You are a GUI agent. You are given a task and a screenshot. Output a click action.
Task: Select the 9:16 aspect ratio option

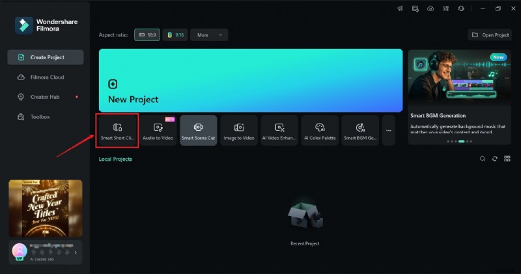176,34
